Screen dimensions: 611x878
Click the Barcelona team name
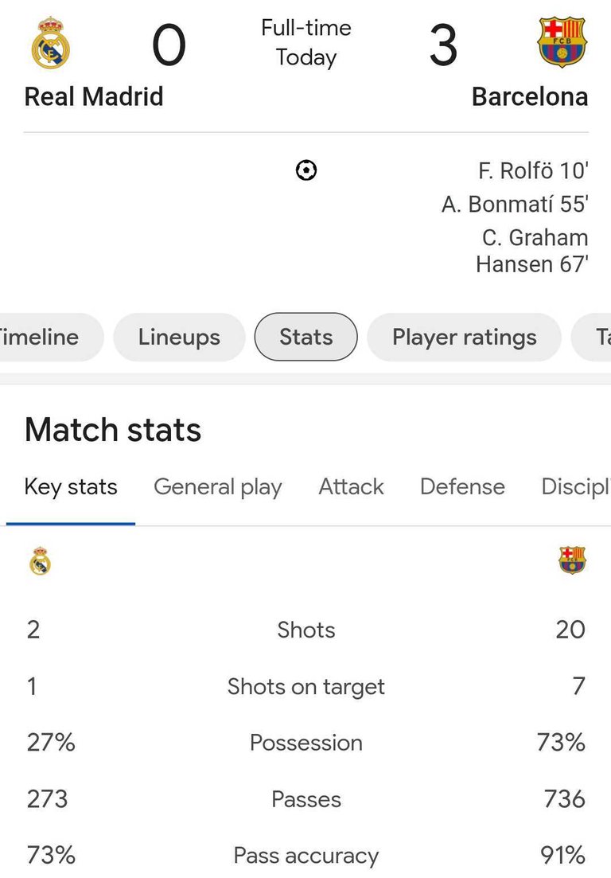pos(530,97)
